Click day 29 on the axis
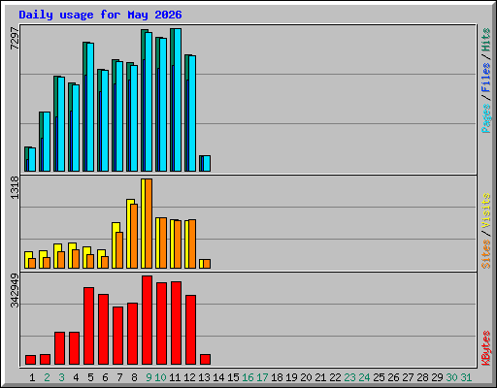The image size is (497, 388). [437, 377]
